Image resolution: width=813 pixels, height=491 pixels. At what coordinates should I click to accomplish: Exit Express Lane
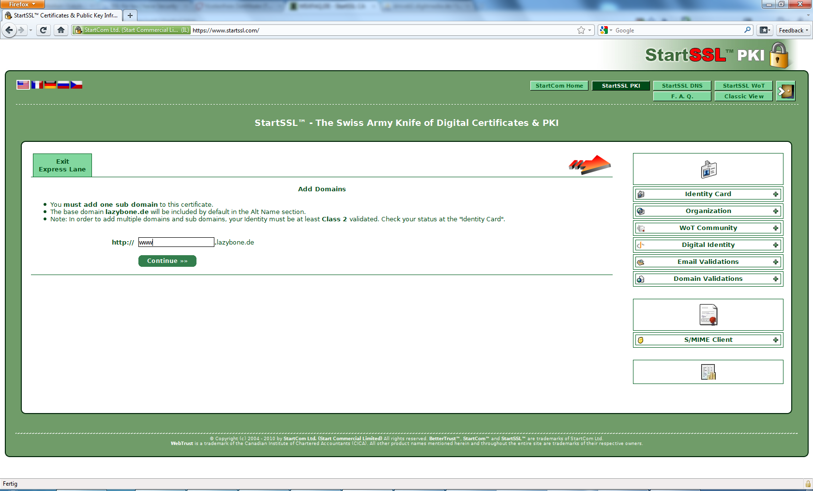click(x=62, y=165)
